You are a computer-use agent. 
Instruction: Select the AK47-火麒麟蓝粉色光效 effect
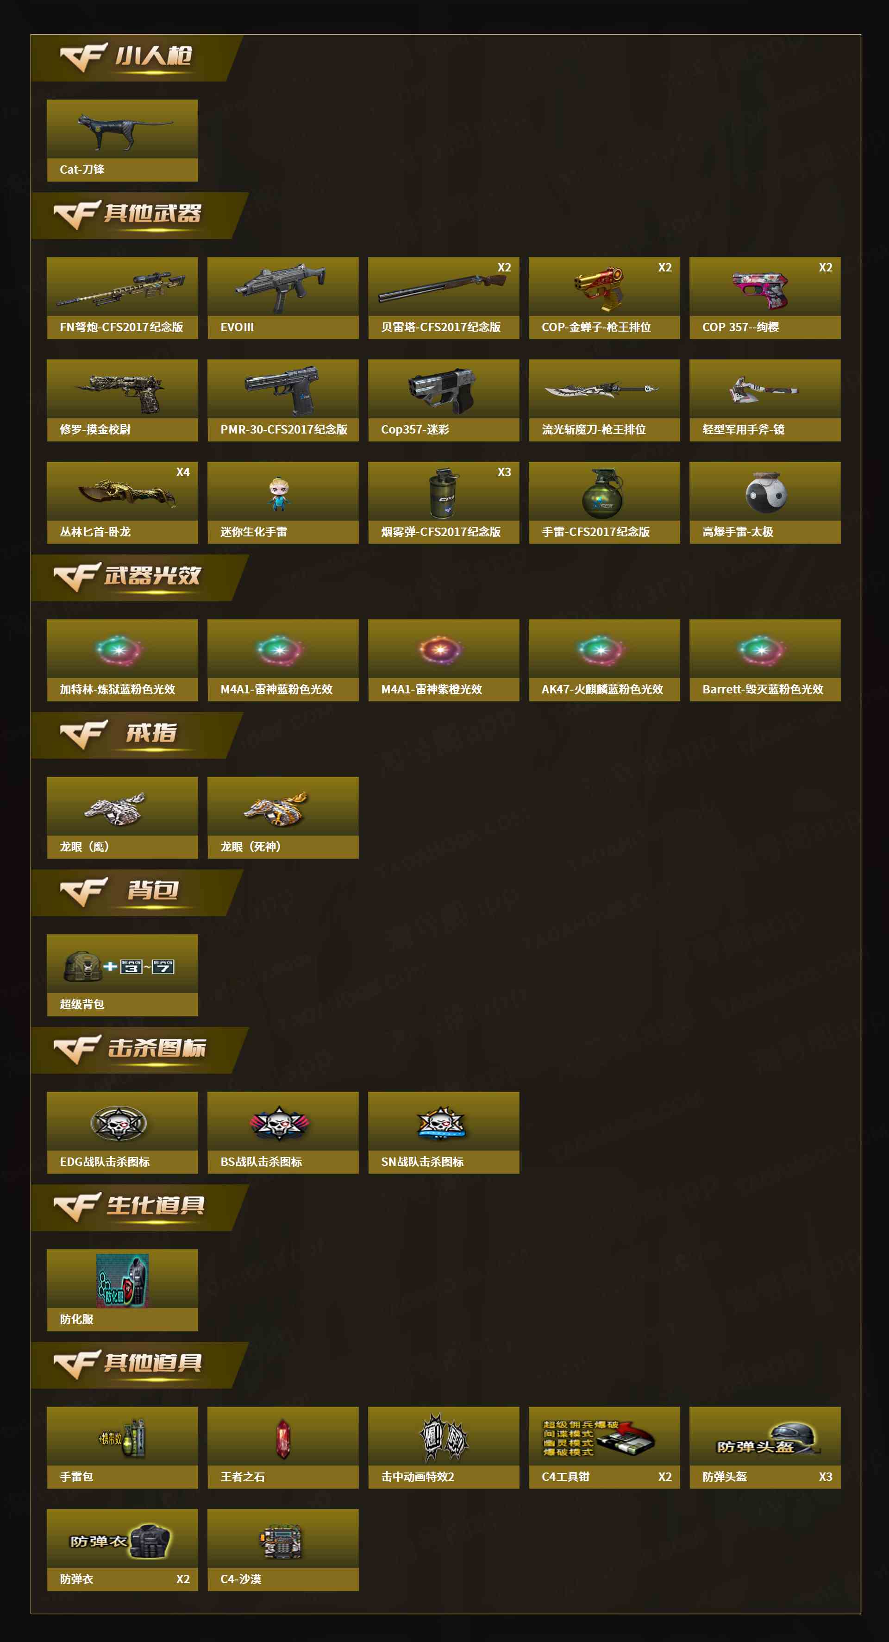tap(604, 661)
